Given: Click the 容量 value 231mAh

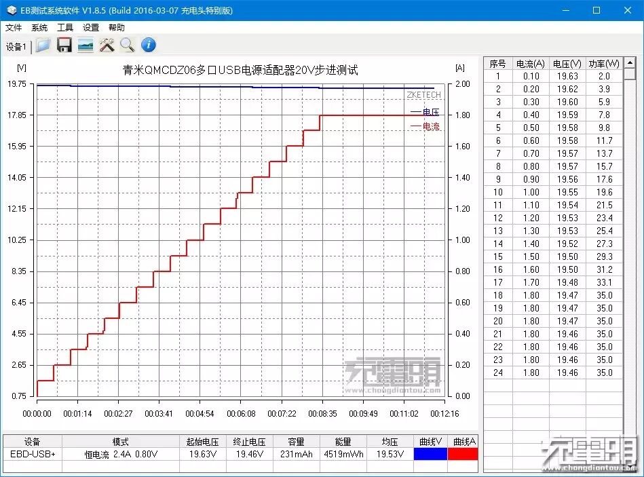Looking at the screenshot, I should [296, 454].
